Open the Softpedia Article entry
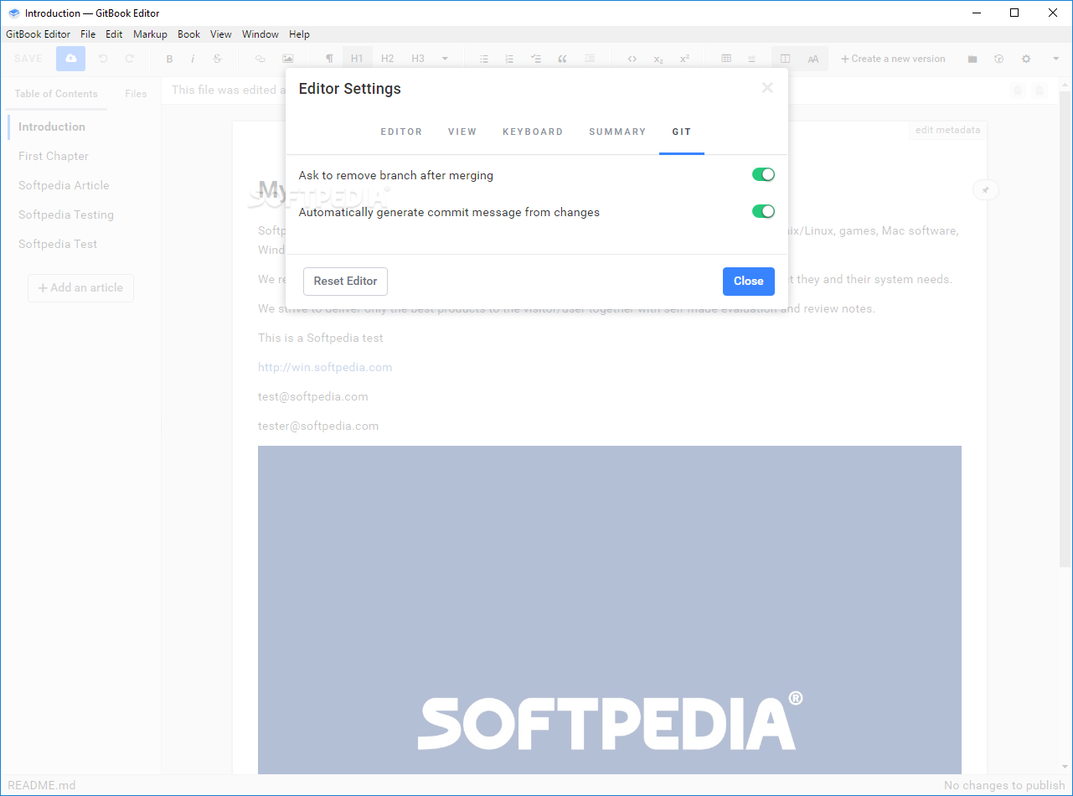Image resolution: width=1073 pixels, height=796 pixels. pyautogui.click(x=64, y=185)
